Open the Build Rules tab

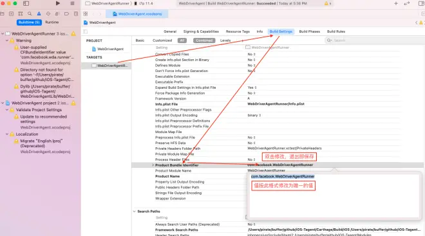336,32
